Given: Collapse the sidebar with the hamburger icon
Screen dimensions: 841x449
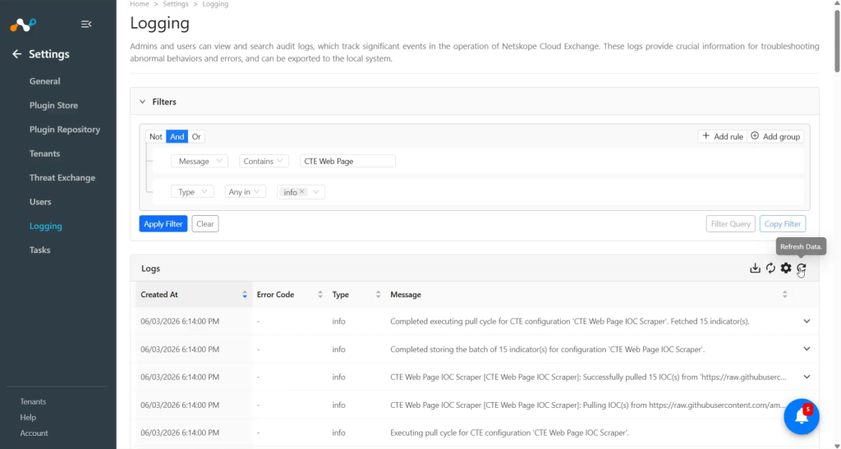Looking at the screenshot, I should [x=85, y=24].
